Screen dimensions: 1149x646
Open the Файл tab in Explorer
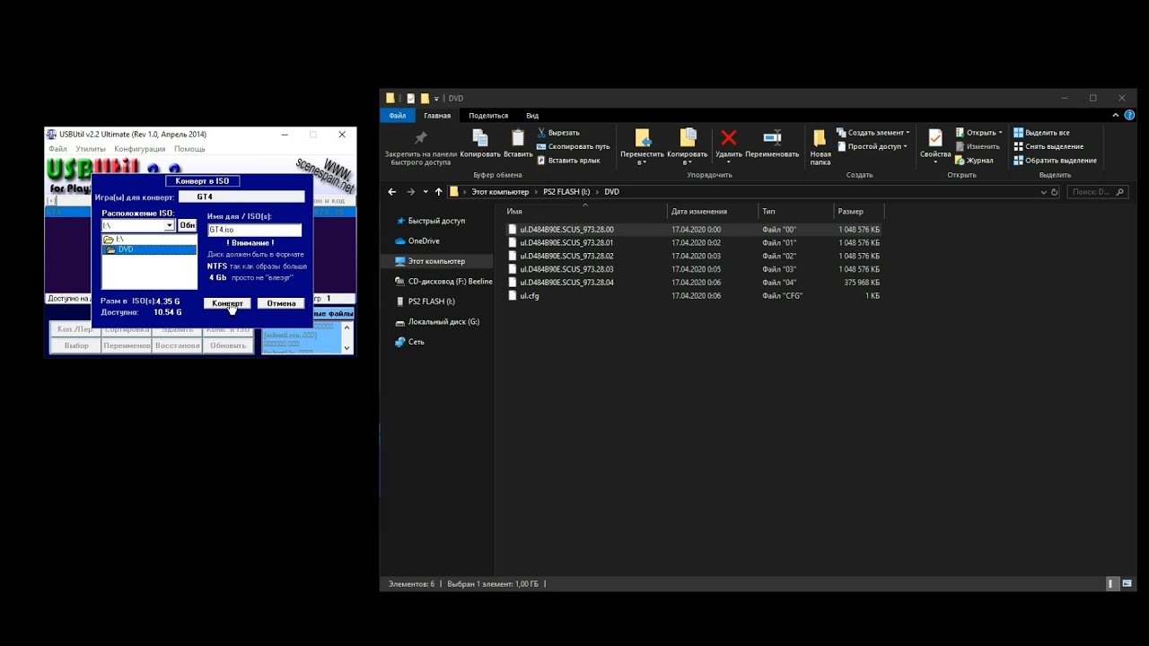[x=398, y=116]
